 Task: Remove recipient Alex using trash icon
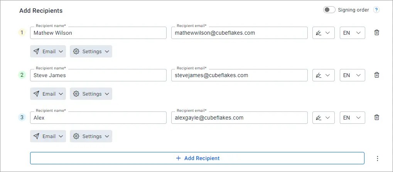[x=376, y=117]
